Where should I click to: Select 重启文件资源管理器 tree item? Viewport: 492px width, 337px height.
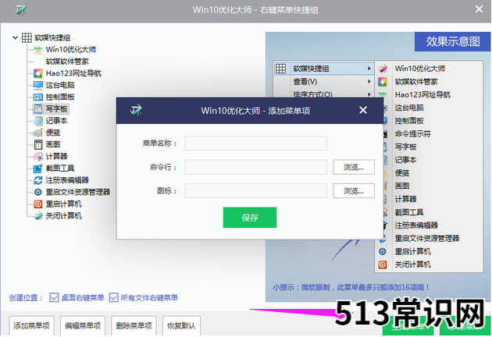click(x=78, y=192)
